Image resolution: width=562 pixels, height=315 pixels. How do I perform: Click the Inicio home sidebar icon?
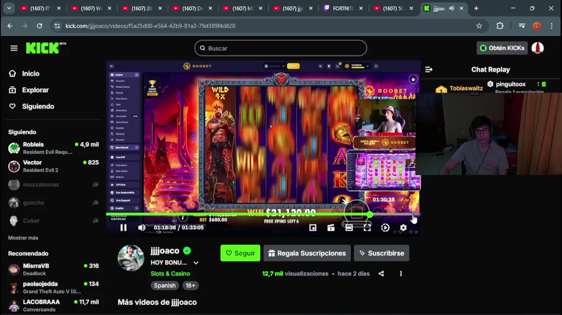point(13,73)
